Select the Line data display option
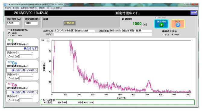The height and width of the screenshot is (111, 202). click(9, 36)
